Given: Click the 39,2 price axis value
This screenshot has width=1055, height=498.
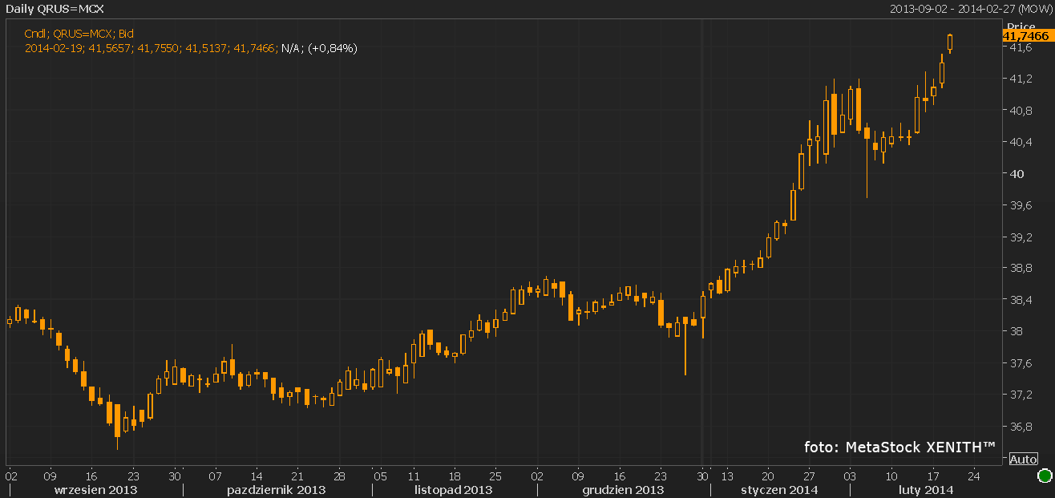Looking at the screenshot, I should click(1020, 237).
